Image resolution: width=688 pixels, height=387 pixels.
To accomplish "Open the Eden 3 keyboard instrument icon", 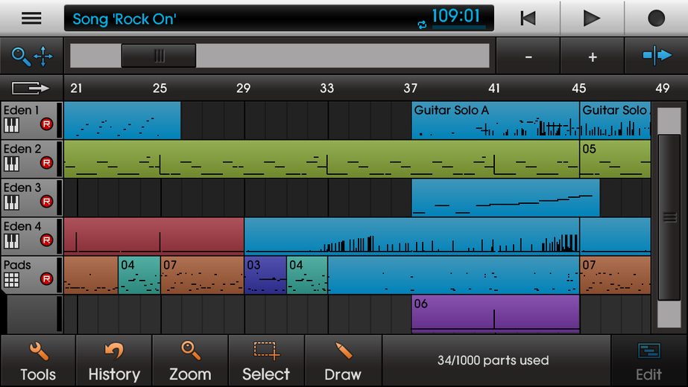I will tap(12, 202).
